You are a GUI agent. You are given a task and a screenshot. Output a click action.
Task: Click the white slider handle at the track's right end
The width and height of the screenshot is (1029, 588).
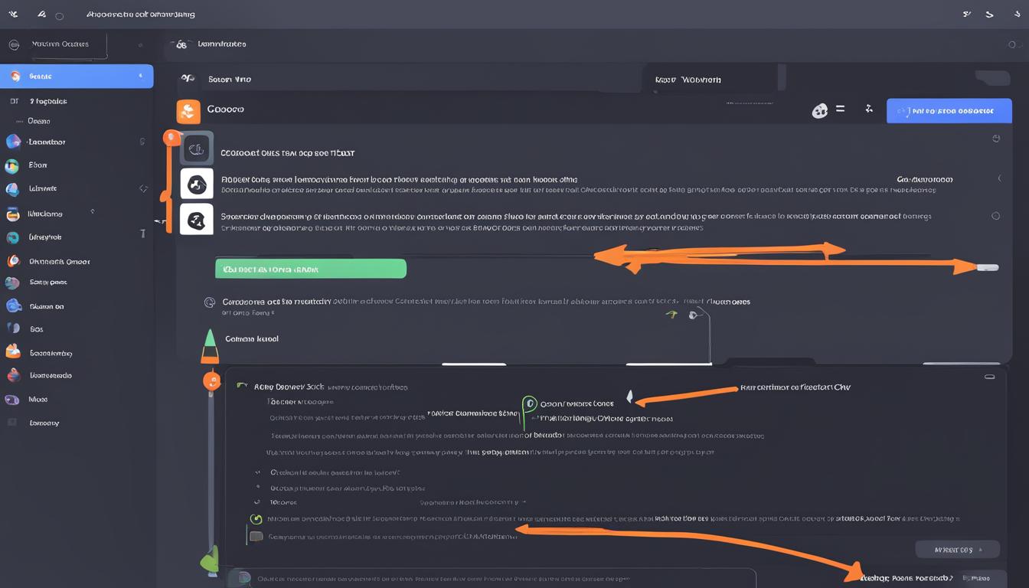[x=988, y=267]
